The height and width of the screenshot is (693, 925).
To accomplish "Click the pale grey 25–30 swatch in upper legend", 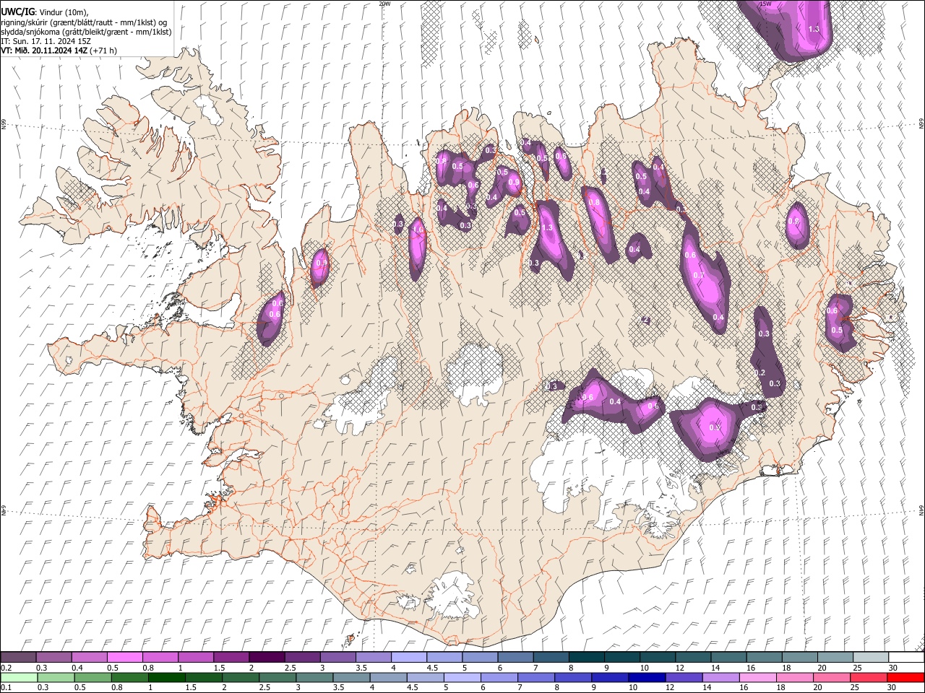I will tap(872, 657).
